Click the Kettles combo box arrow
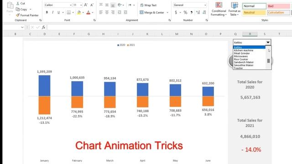 click(x=268, y=42)
